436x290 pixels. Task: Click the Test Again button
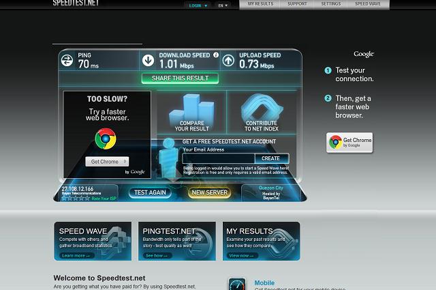pos(150,192)
